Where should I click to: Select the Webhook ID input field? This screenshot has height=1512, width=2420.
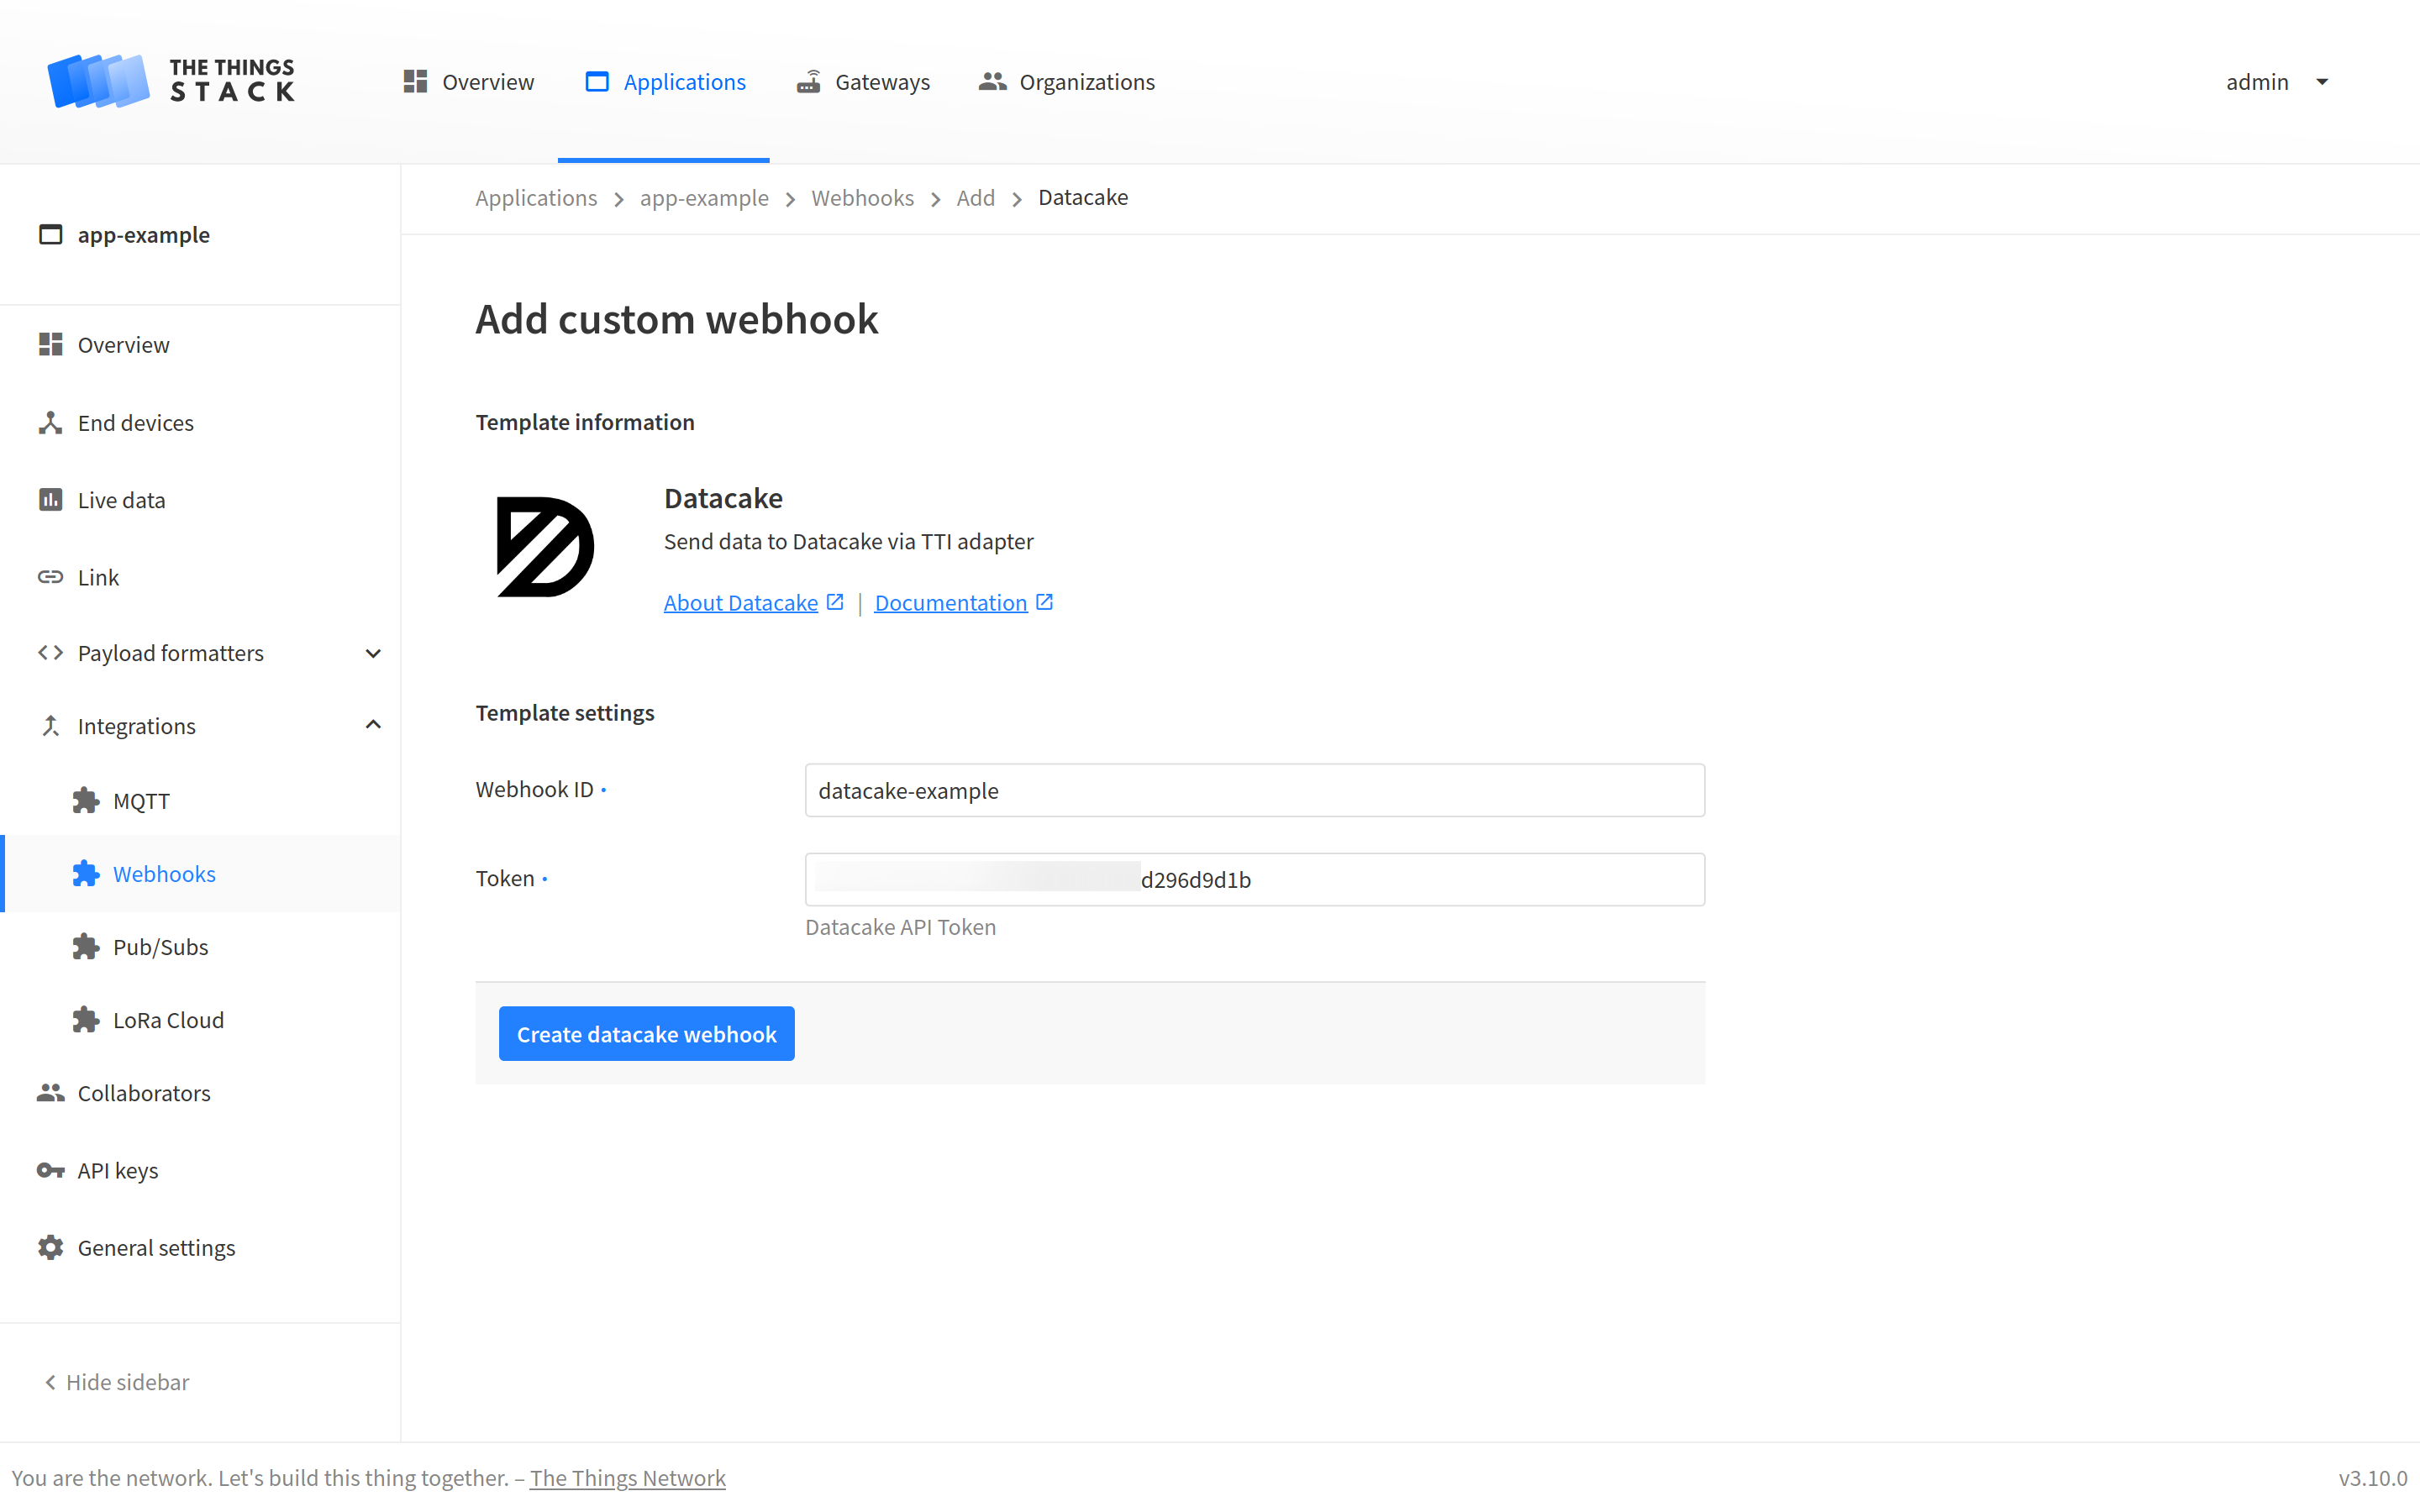coord(1253,790)
